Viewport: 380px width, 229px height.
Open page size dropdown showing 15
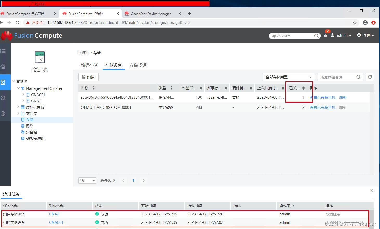(x=87, y=181)
